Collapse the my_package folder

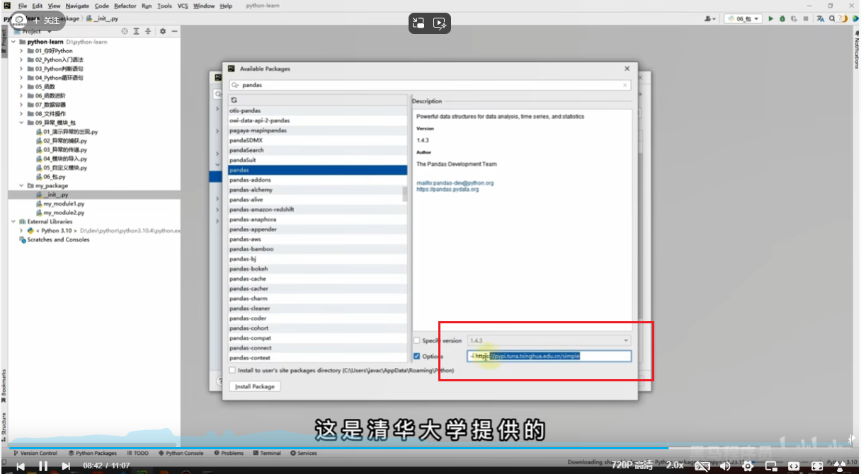[21, 185]
